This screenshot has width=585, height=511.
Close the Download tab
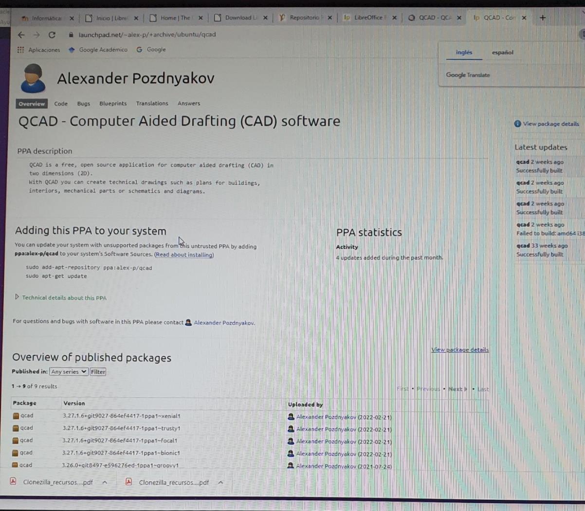pos(265,18)
